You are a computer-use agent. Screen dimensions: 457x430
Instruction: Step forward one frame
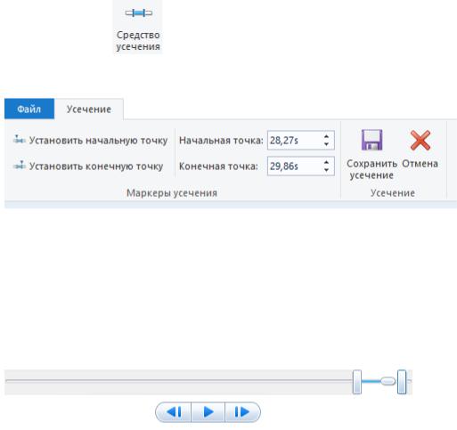point(242,412)
